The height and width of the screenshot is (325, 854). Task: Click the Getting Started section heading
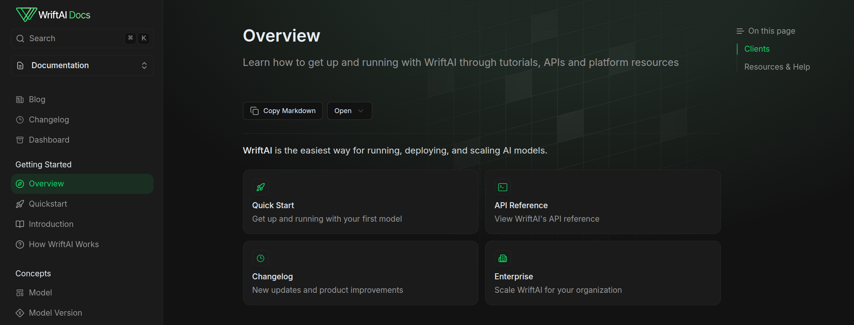43,165
